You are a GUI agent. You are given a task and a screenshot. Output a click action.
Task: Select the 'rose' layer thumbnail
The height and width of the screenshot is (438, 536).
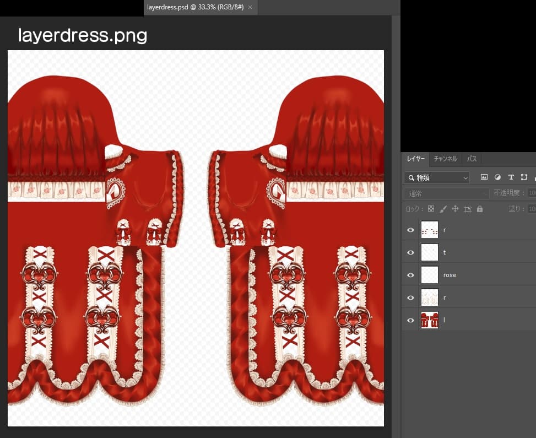429,275
